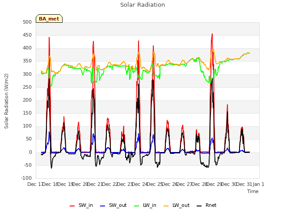Click the -100 y-axis tick label
This screenshot has width=286, height=214.
point(26,178)
